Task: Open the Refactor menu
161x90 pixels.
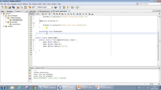Action: (25, 4)
